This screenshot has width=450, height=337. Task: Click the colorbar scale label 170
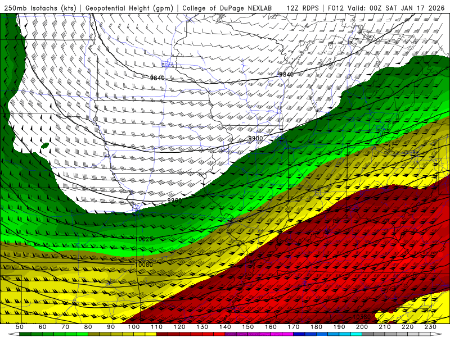point(294,327)
